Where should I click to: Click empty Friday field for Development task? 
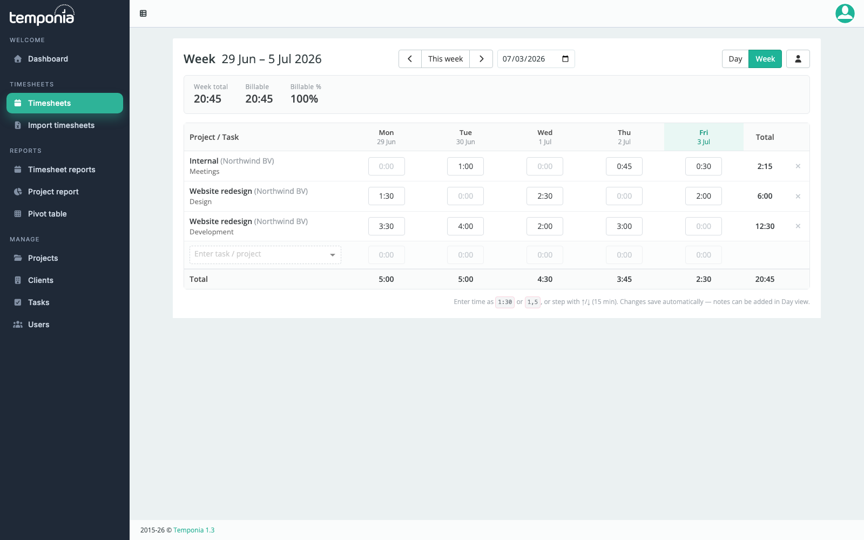pyautogui.click(x=704, y=226)
